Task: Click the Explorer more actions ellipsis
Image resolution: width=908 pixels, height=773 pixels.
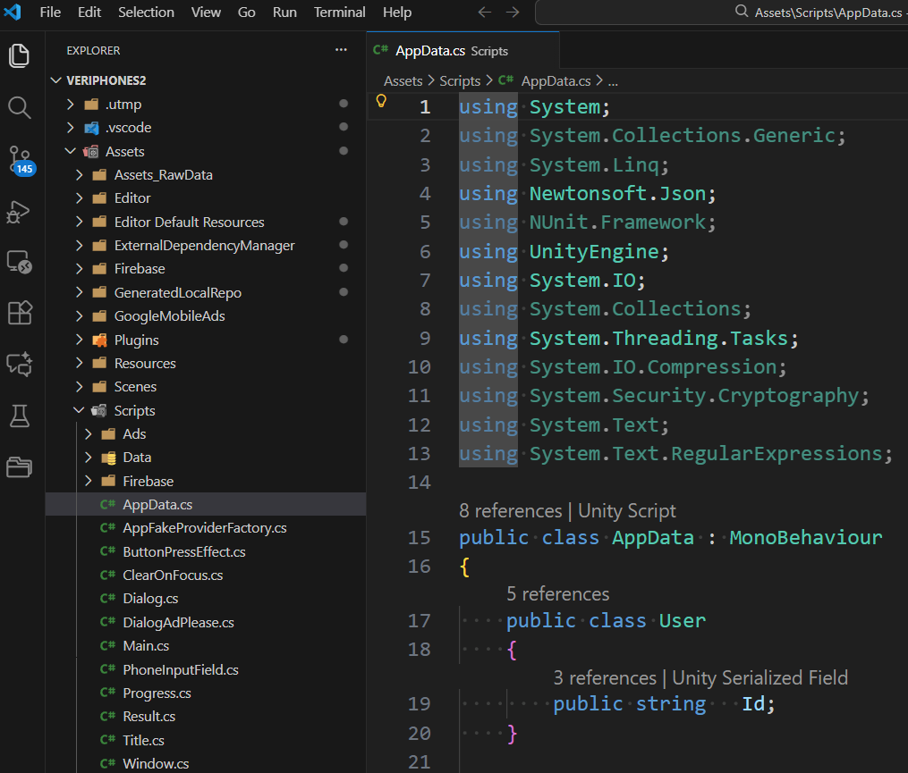Action: (x=341, y=51)
